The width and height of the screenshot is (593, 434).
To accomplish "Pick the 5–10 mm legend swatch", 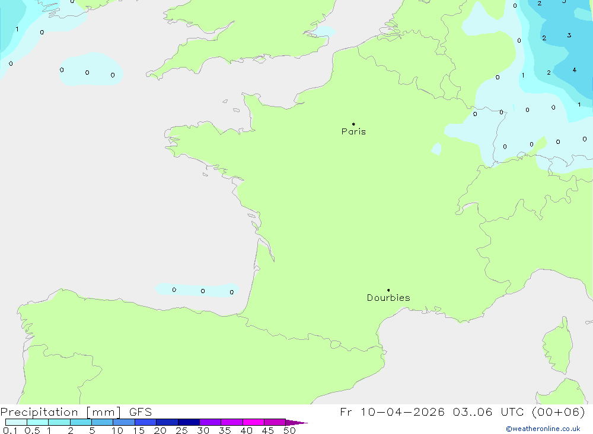I will 103,422.
